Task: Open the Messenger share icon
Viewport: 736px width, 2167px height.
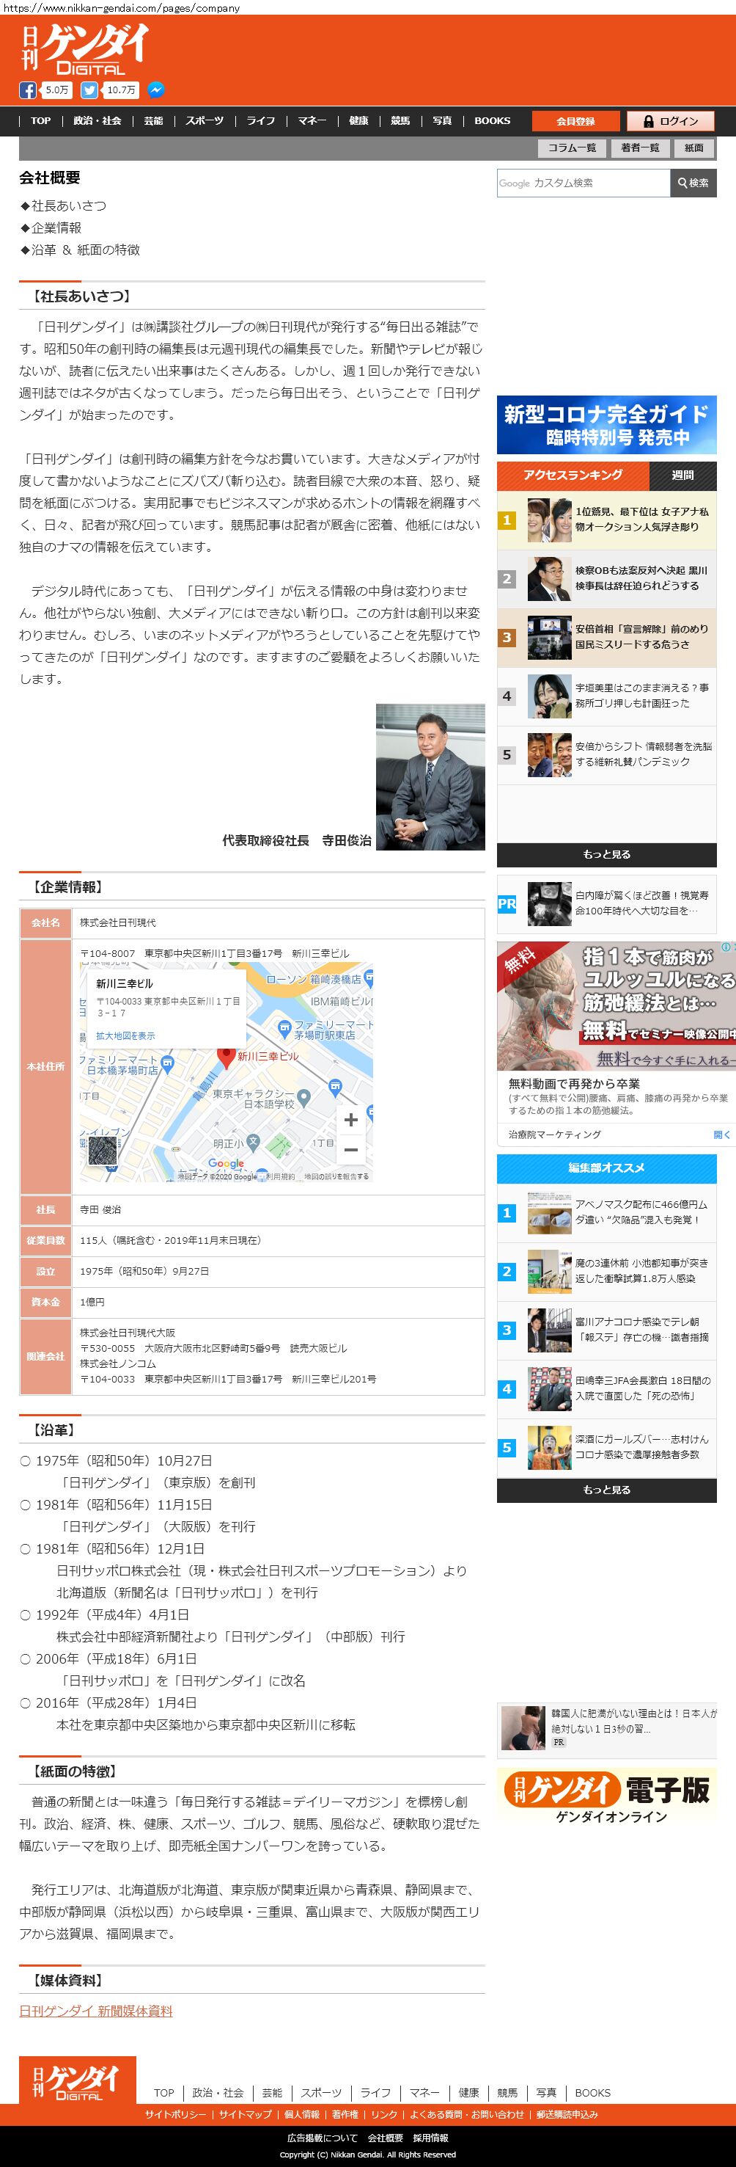Action: click(155, 90)
